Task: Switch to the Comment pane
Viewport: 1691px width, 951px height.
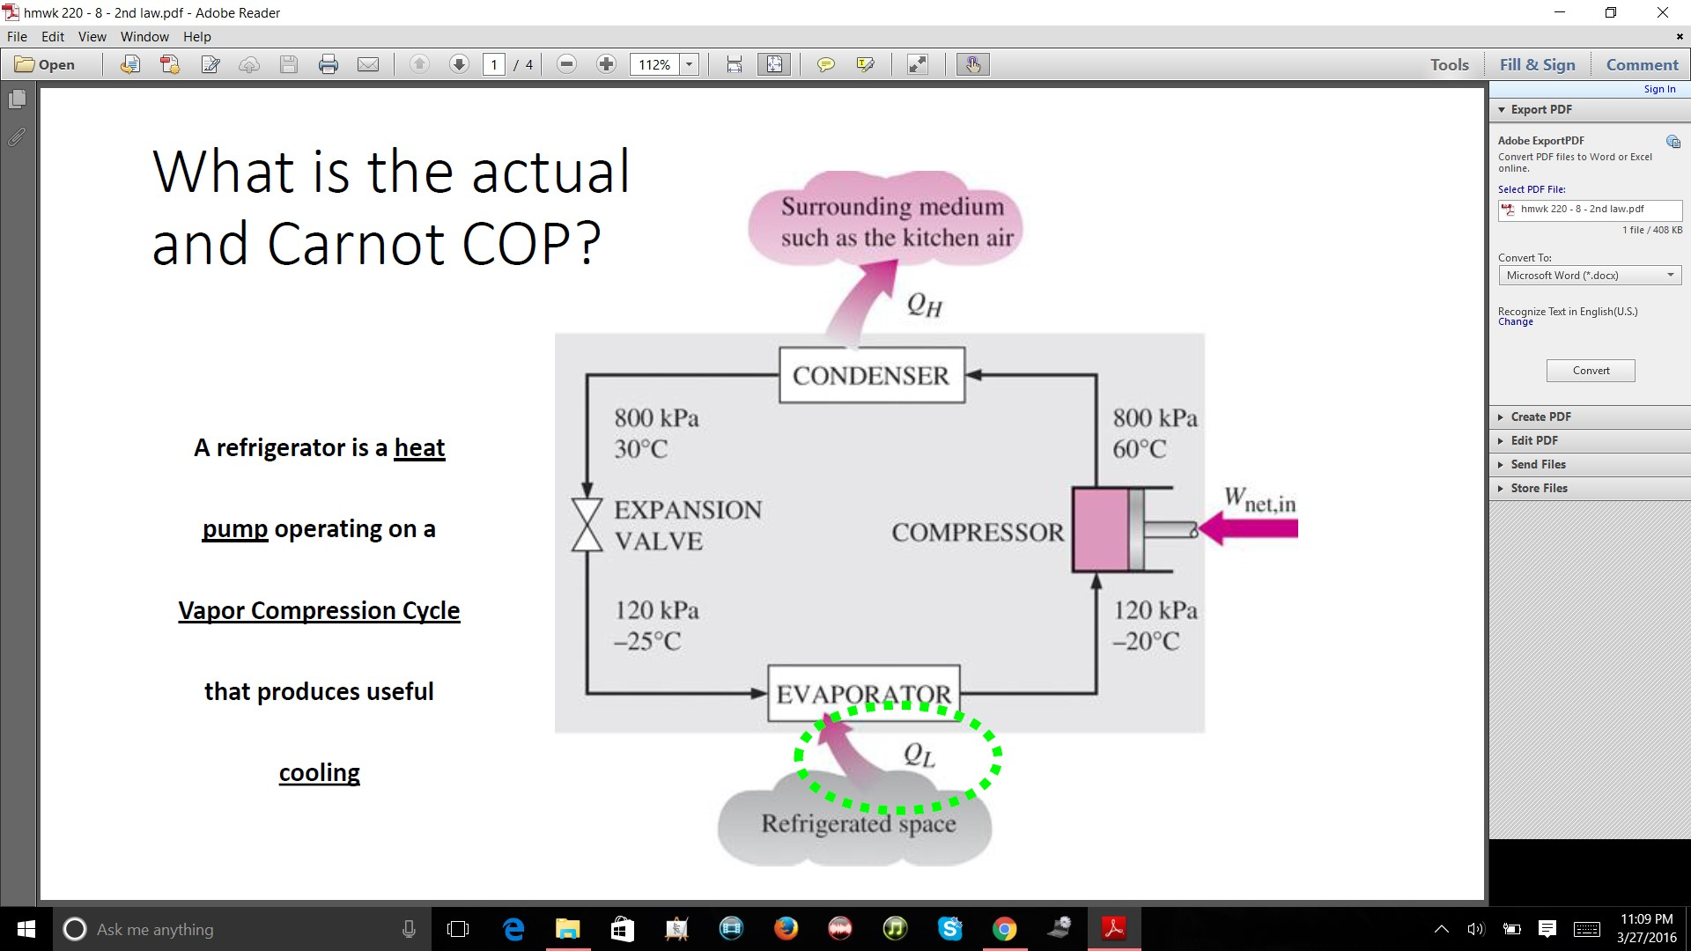Action: (x=1642, y=64)
